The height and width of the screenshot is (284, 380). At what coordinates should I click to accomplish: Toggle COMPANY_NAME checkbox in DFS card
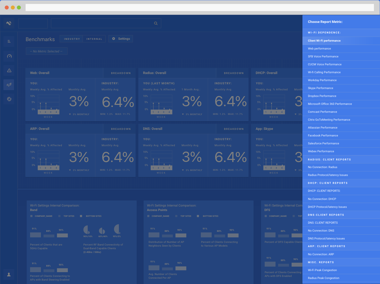coord(266,216)
